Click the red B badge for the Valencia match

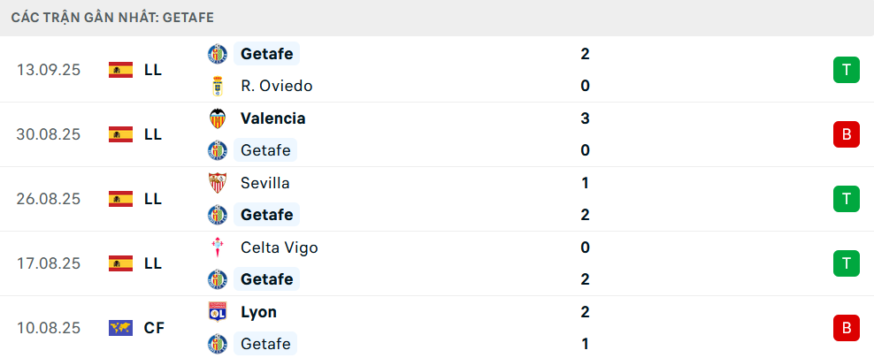click(x=846, y=134)
